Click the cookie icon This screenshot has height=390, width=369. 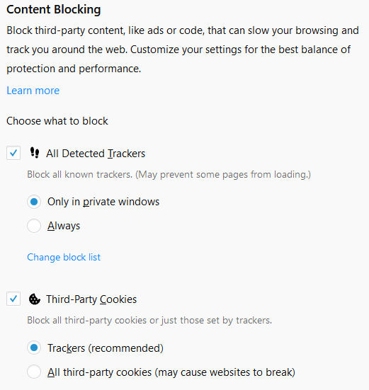pos(34,299)
